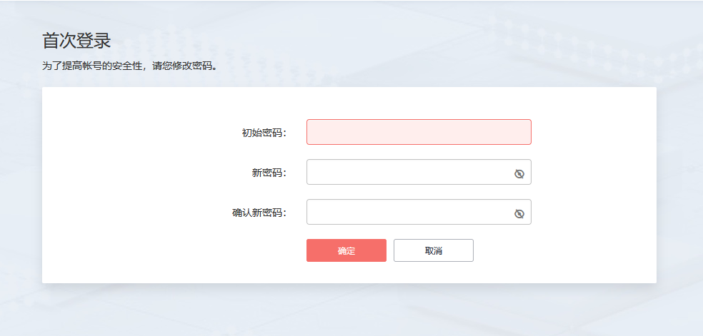Select the pink highlighted initial password box
Image resolution: width=703 pixels, height=336 pixels.
419,132
